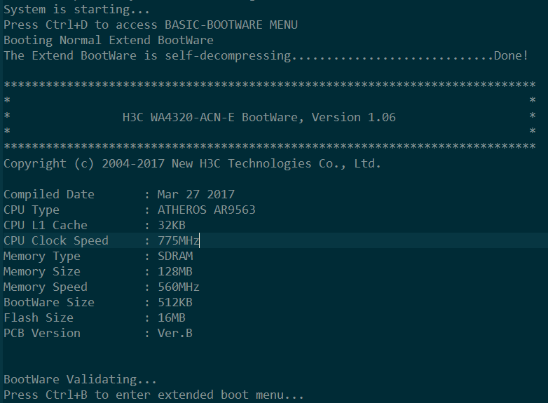Click the 'Ver.B' PCB version value

tap(175, 333)
